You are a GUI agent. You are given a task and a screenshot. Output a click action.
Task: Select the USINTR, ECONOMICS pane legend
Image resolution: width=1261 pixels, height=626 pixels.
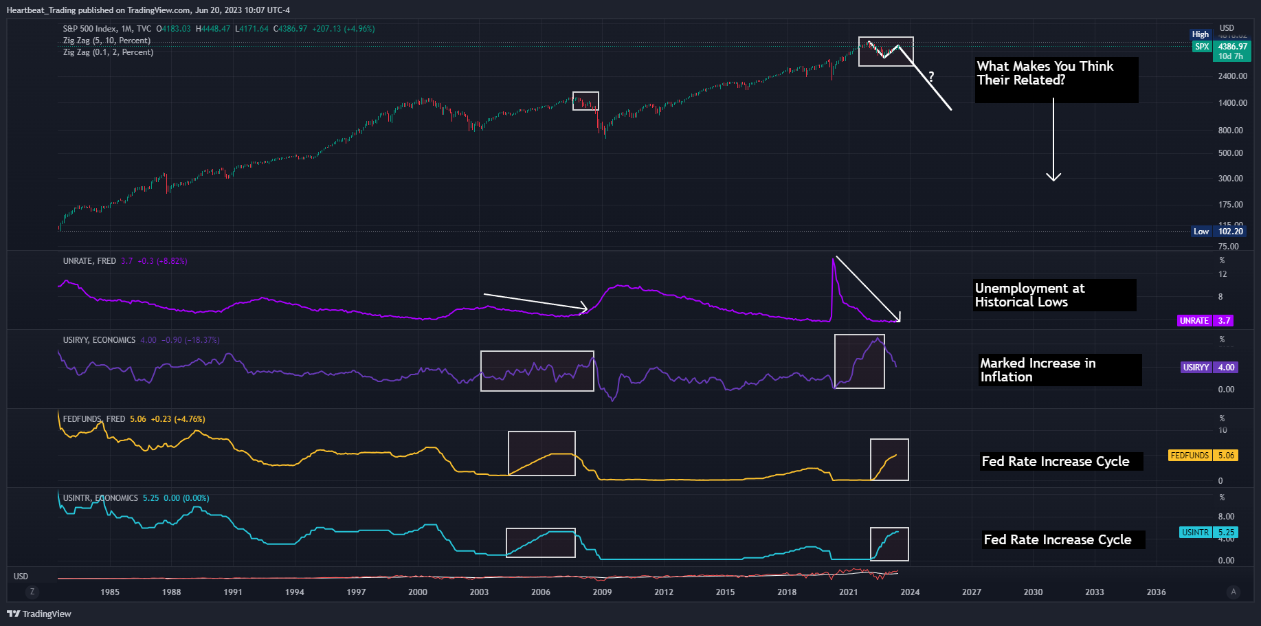click(100, 498)
